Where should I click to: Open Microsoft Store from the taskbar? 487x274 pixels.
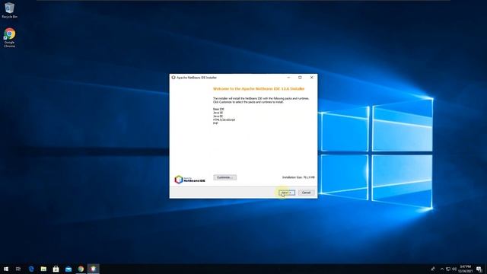click(x=56, y=269)
